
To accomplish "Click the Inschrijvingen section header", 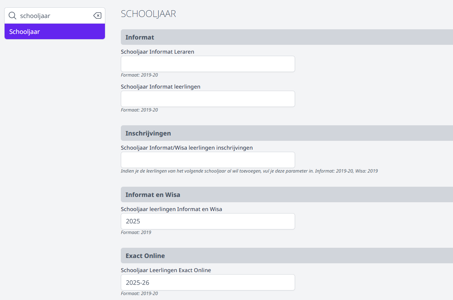I will [x=287, y=133].
